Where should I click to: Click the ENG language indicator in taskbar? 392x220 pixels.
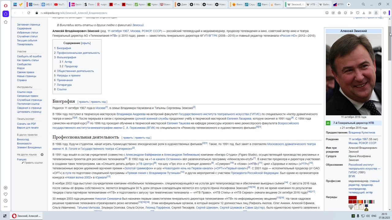pos(374,216)
